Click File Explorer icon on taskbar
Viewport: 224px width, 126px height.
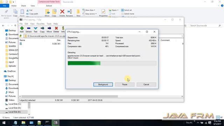(23, 123)
